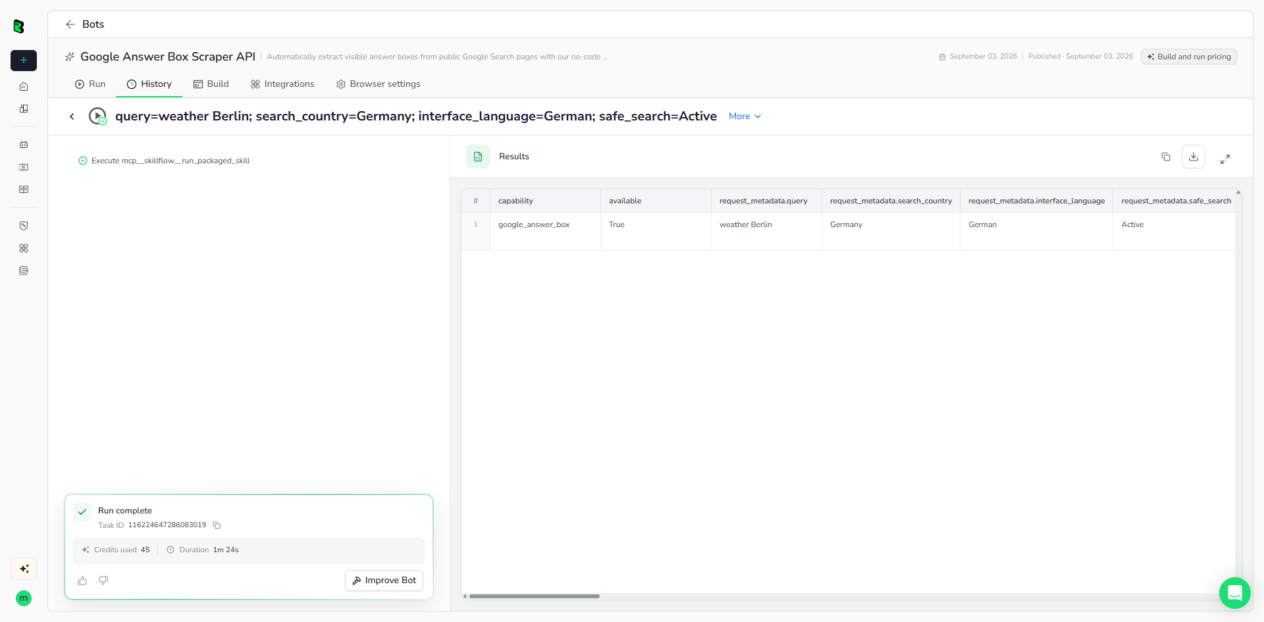Give a thumbs up to the run
The height and width of the screenshot is (622, 1264).
(82, 581)
